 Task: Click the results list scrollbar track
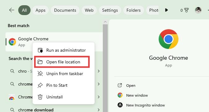105,68
